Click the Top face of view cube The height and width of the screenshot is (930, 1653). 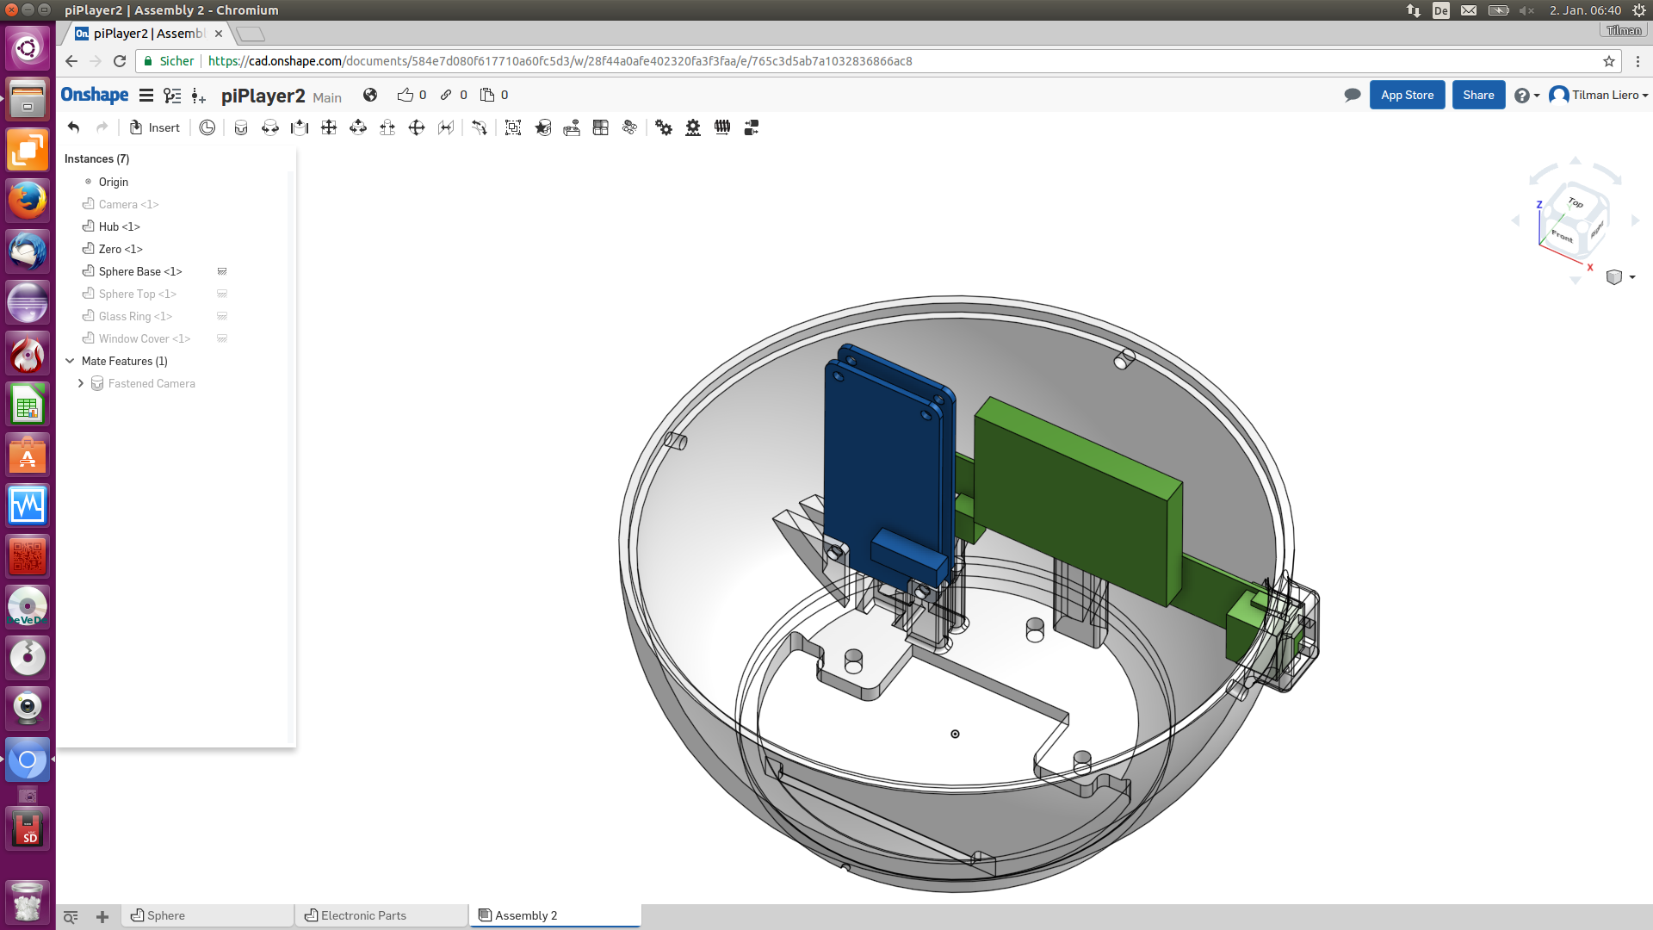click(x=1576, y=203)
